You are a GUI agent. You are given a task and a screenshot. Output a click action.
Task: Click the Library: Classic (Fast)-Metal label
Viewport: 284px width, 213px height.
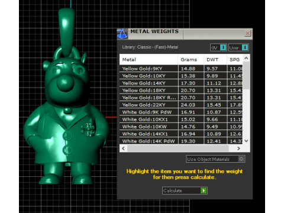point(150,47)
